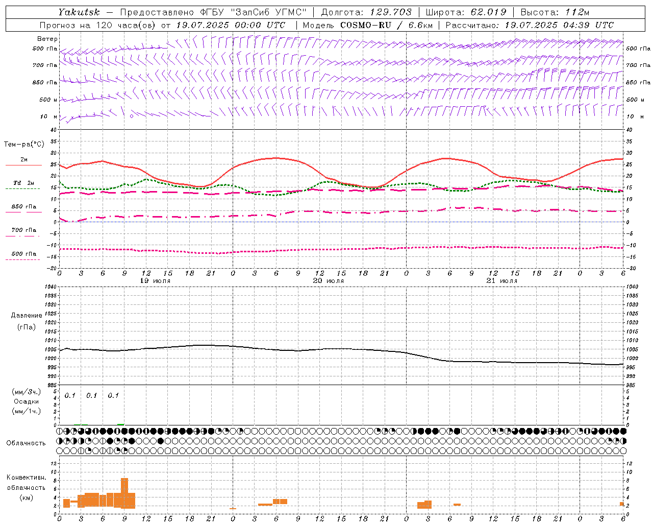653x523 pixels.
Task: Click the '2м' temperature legend entry
Action: tap(24, 159)
